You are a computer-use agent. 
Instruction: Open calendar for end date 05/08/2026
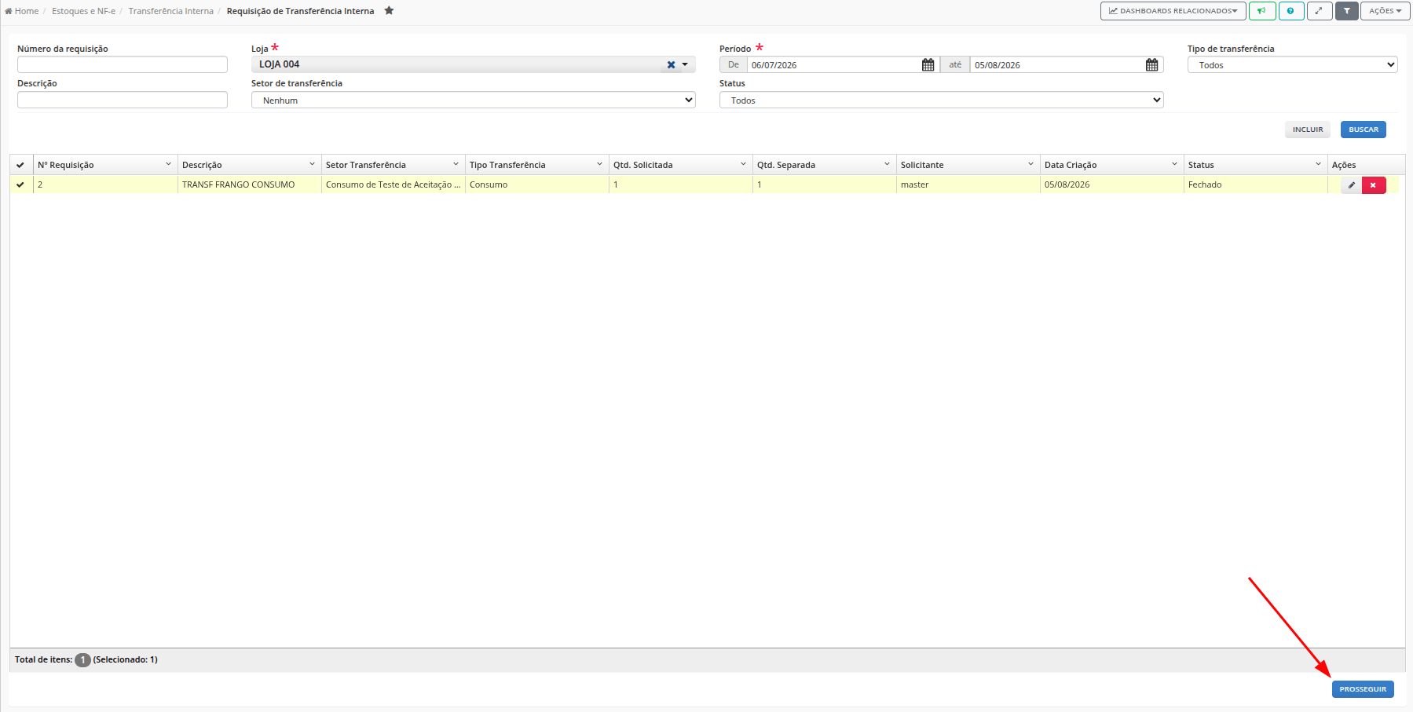tap(1151, 65)
